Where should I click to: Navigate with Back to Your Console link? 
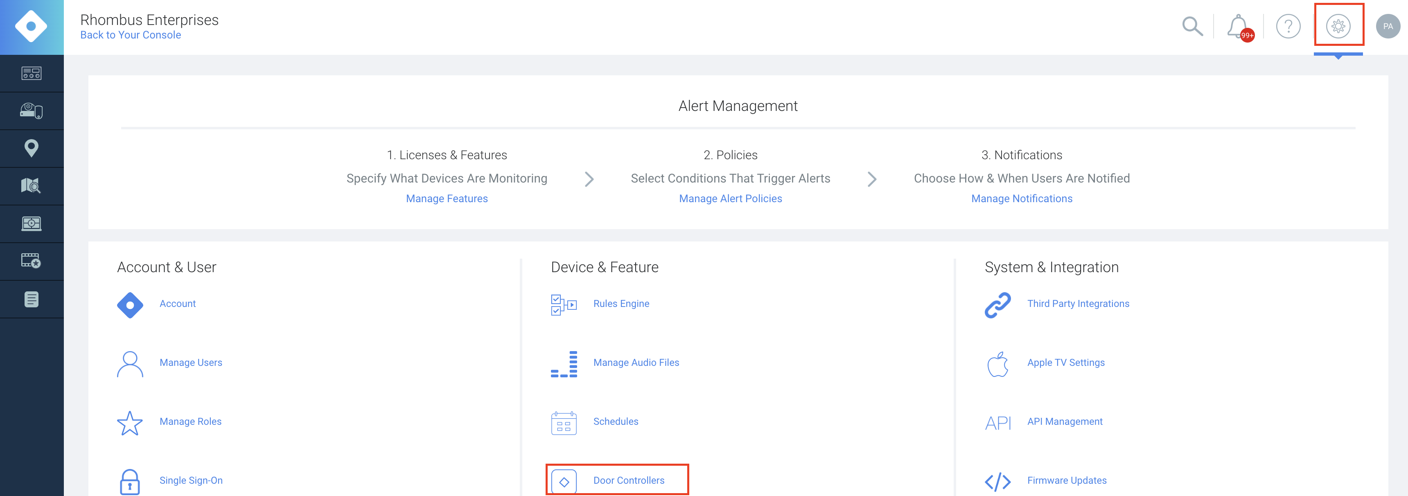point(130,34)
